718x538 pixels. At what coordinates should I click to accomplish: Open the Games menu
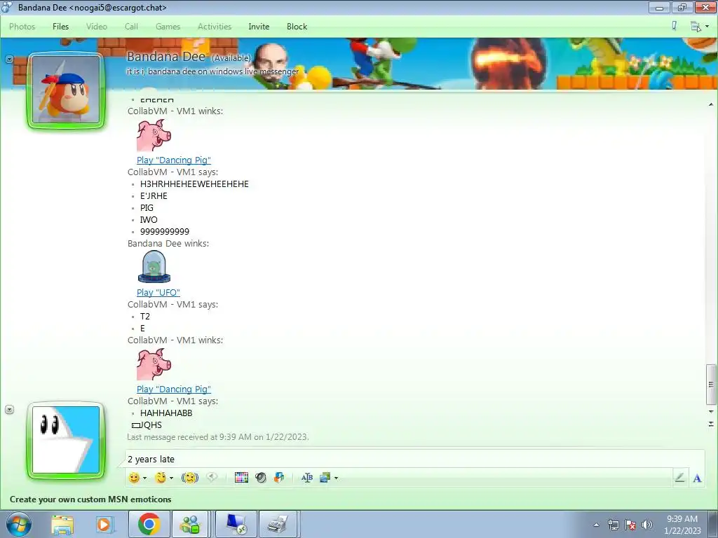168,27
